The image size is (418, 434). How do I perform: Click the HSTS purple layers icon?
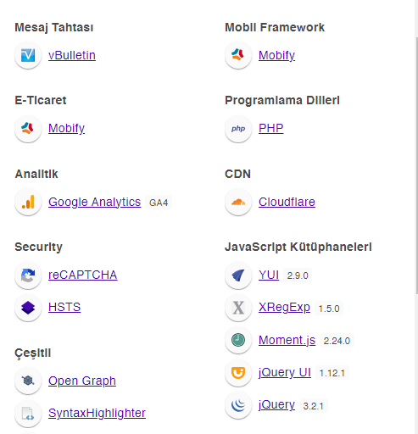28,308
